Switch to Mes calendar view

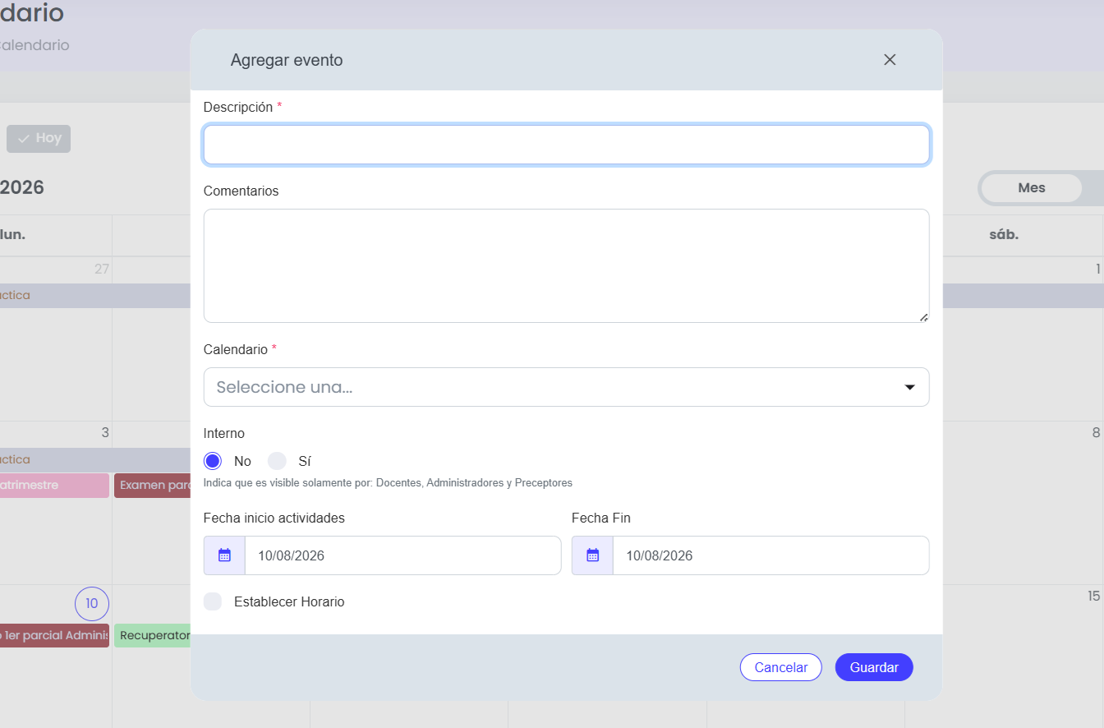point(1031,188)
